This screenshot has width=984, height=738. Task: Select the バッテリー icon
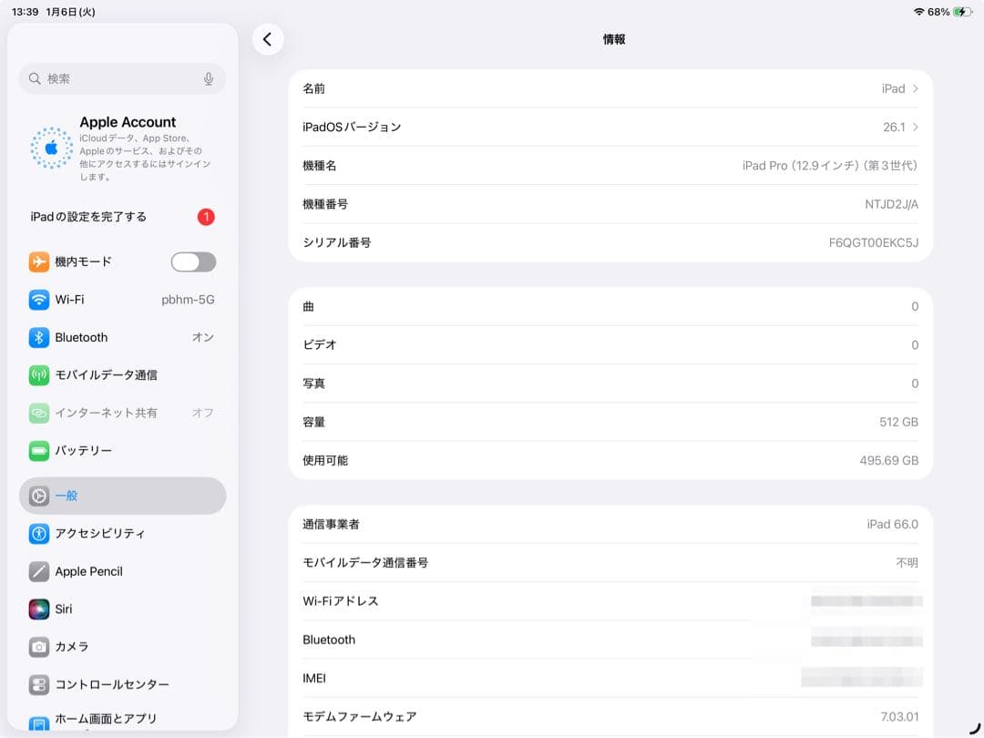[38, 450]
